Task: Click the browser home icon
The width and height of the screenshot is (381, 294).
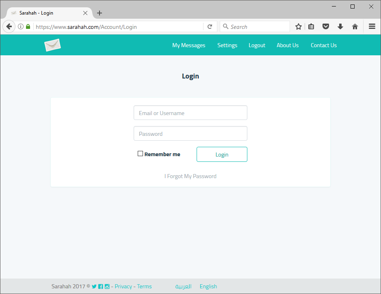Action: [355, 26]
